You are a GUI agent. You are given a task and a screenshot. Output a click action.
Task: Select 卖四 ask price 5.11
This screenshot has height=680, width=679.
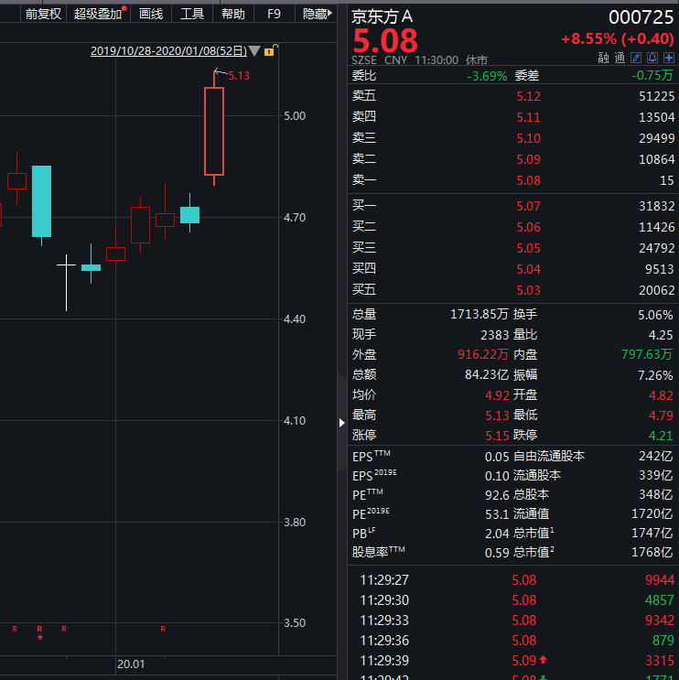click(x=528, y=117)
